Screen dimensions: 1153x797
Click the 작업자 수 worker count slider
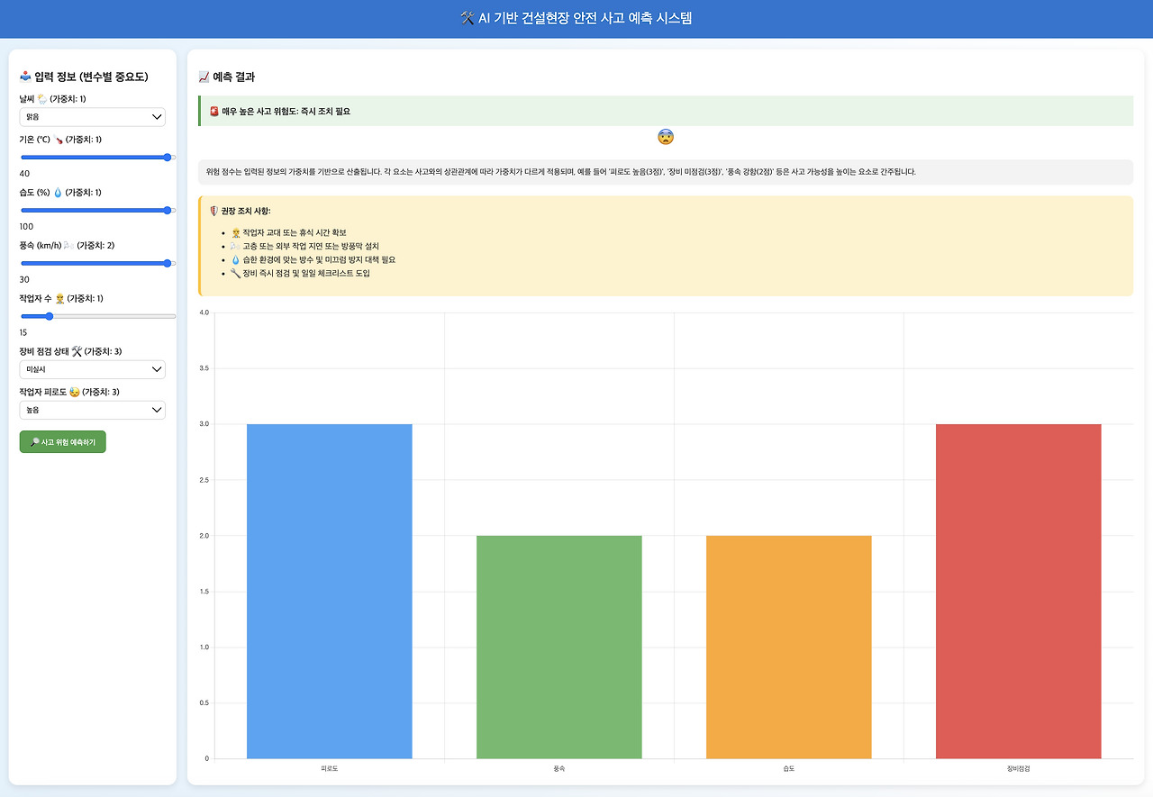click(x=97, y=316)
